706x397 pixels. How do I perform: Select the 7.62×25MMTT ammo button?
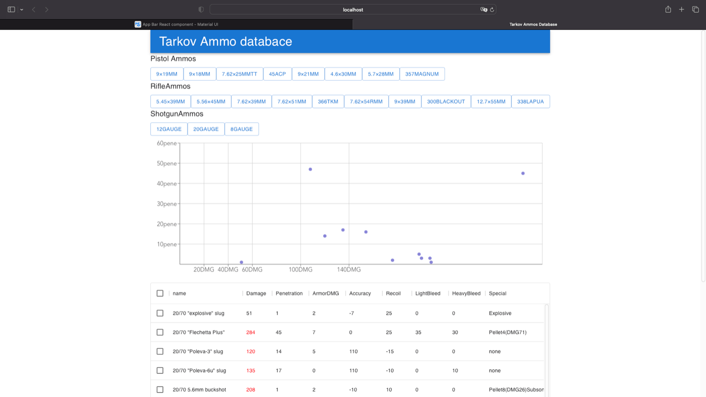pos(240,74)
